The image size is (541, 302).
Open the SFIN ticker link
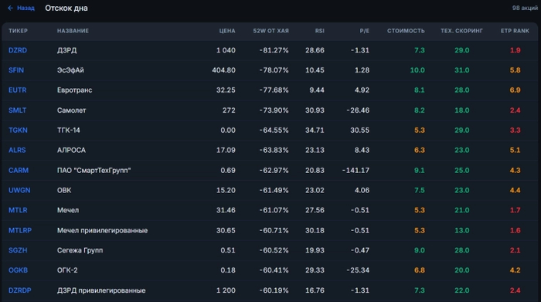[16, 70]
